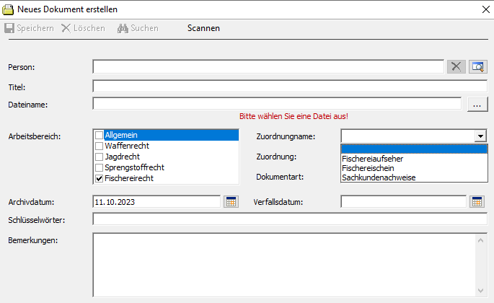
Task: Select Fischereiaufseher from the dropdown list
Action: coord(372,159)
